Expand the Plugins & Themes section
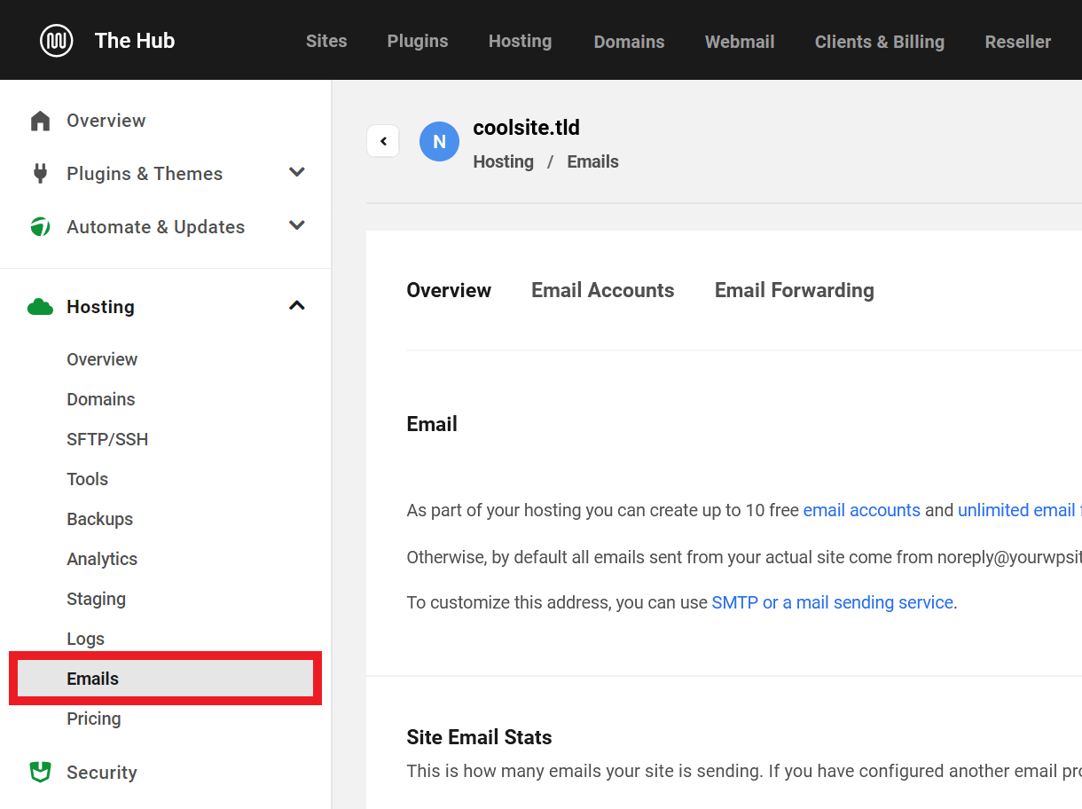The image size is (1082, 809). coord(297,172)
